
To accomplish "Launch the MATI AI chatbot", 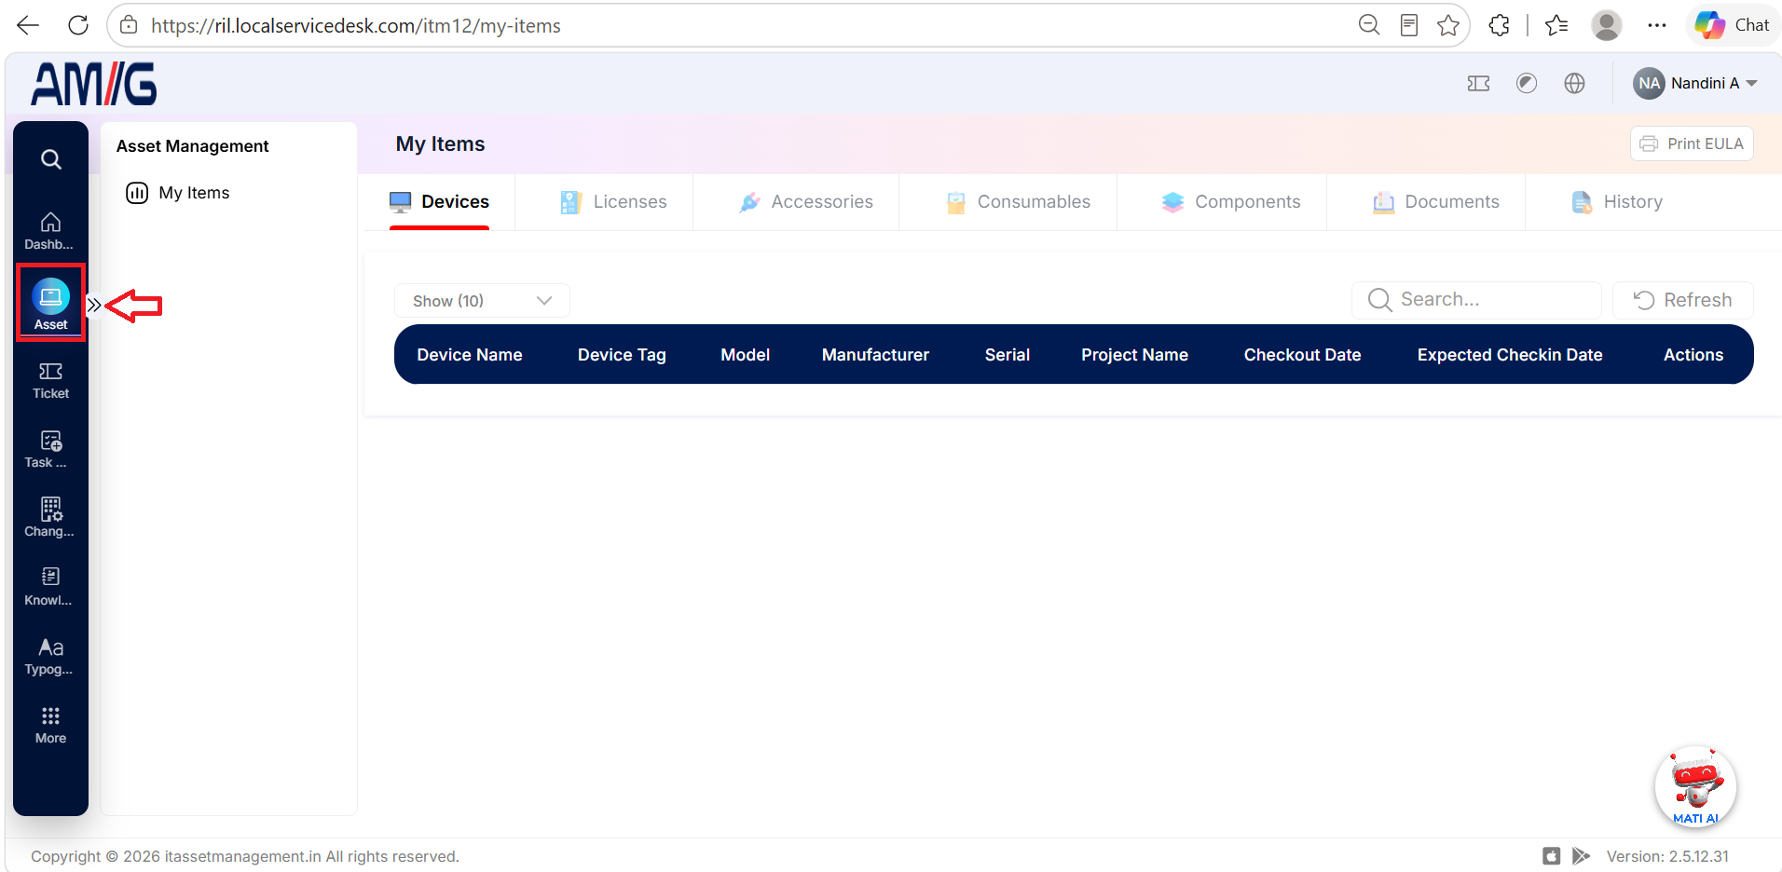I will (1695, 786).
